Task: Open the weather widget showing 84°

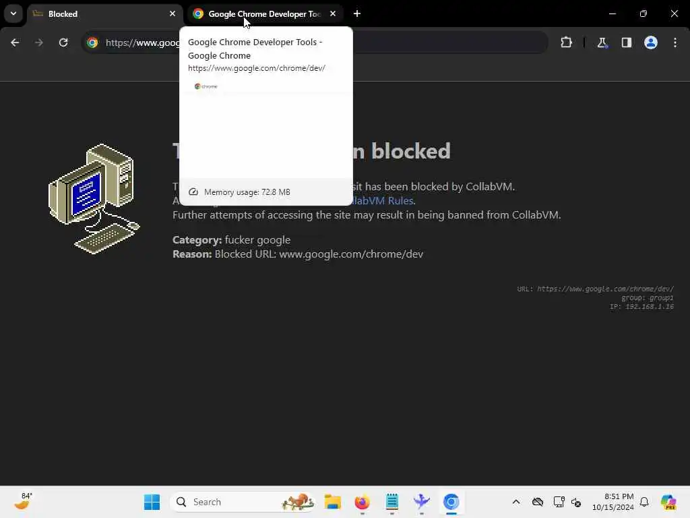Action: [x=23, y=502]
